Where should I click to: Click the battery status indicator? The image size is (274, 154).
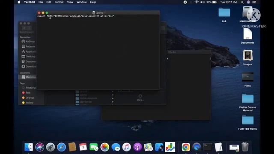point(211,2)
